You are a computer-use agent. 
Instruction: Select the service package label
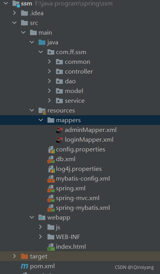[x=75, y=101]
